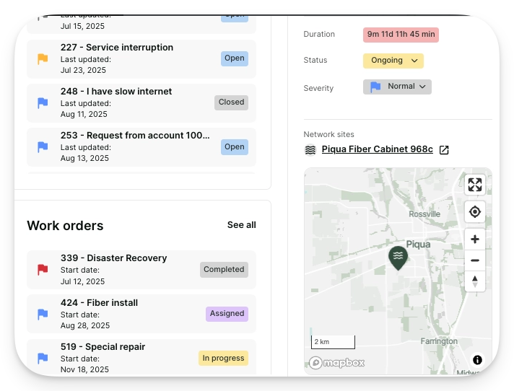Click Assigned badge on work order 424
The image size is (514, 391).
(x=227, y=314)
